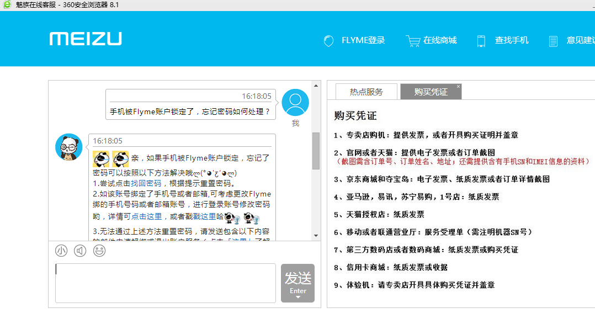Close the 购买凭证 tab

point(458,87)
